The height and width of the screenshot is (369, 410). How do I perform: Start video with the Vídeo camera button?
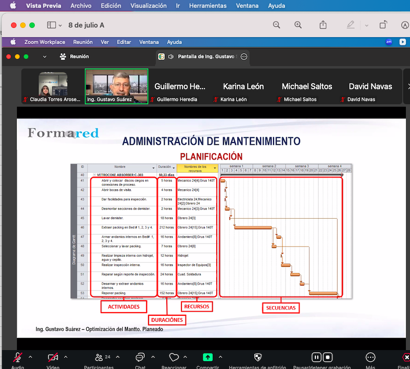point(53,357)
